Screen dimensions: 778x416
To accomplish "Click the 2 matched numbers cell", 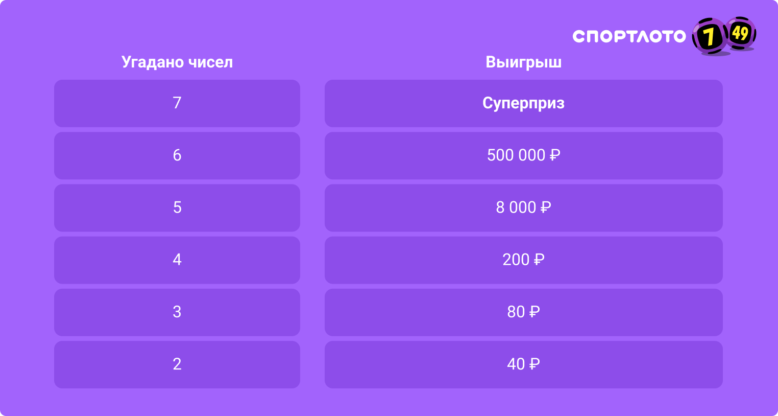I will 177,364.
